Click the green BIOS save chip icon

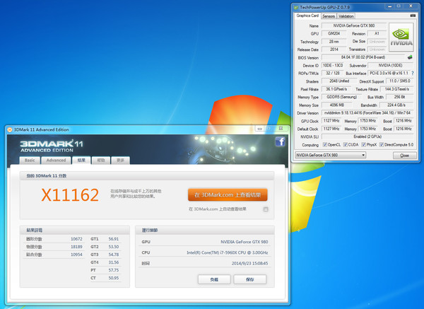pos(410,57)
